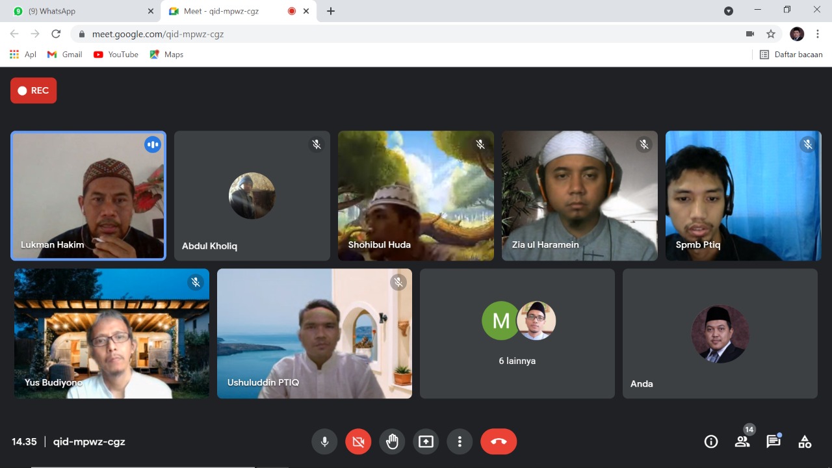Open the Apl apps bookmark
The width and height of the screenshot is (832, 468).
tap(23, 55)
